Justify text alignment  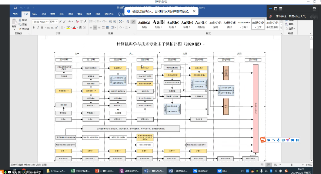coord(103,27)
